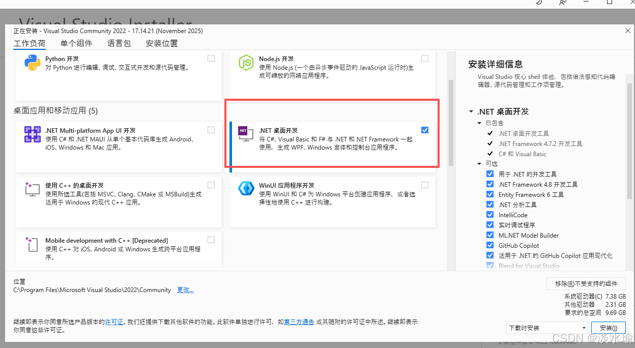Close the installing dialog with its X
635x348 pixels.
627,31
